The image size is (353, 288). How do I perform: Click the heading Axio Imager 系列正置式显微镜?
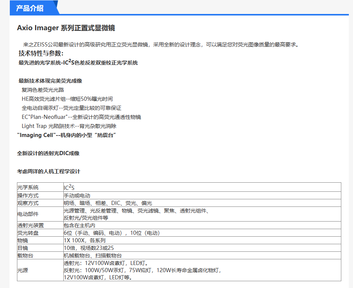pyautogui.click(x=66, y=28)
